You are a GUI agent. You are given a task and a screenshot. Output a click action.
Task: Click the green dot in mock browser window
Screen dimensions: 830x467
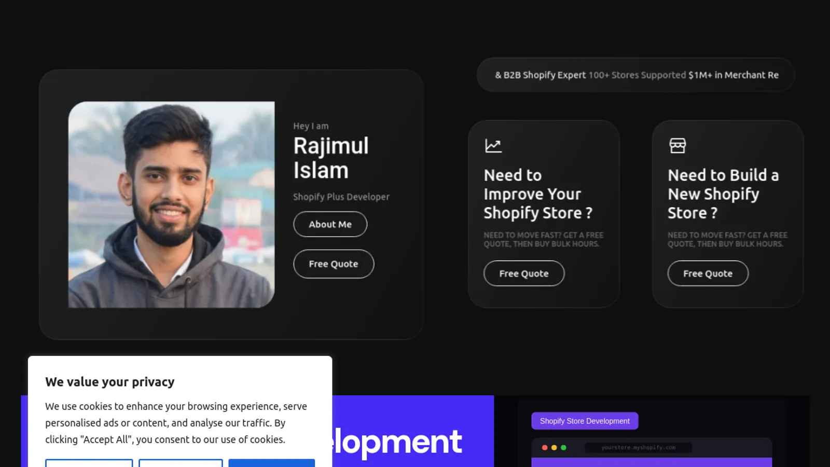(x=563, y=447)
